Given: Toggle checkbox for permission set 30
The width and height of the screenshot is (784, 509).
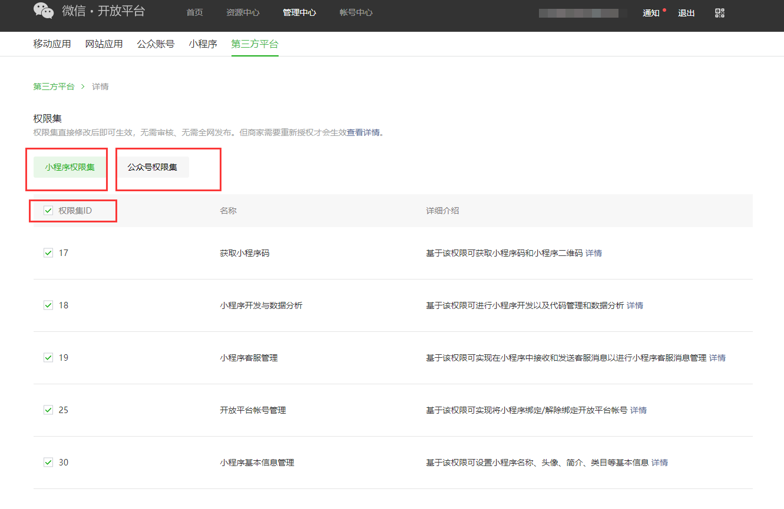Looking at the screenshot, I should point(48,463).
